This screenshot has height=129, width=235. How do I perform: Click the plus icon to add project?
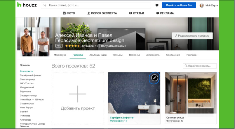point(78,94)
